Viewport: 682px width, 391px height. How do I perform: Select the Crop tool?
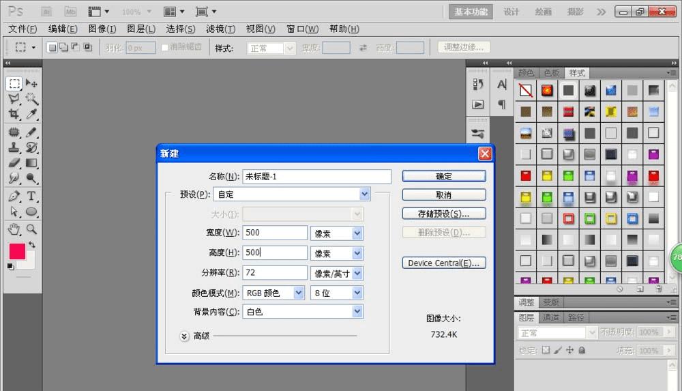click(x=14, y=115)
